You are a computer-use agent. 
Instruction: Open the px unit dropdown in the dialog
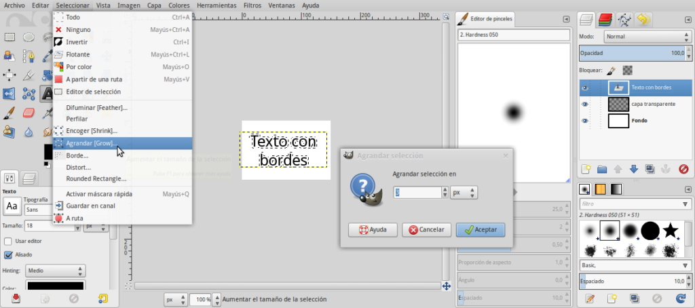click(464, 193)
